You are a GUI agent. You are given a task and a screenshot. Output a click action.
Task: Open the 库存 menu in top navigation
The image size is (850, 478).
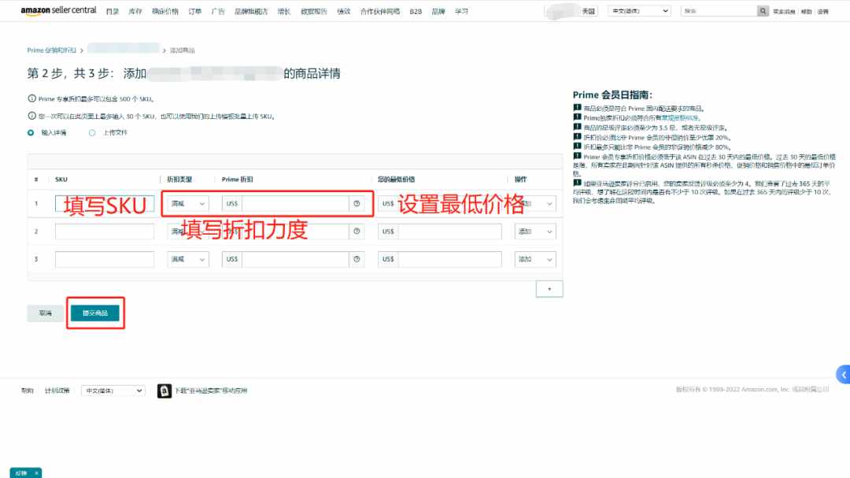pyautogui.click(x=135, y=11)
